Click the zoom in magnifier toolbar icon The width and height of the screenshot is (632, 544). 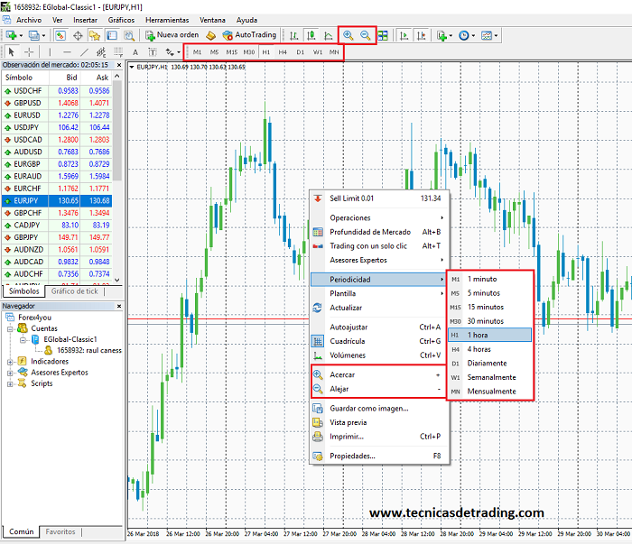[x=349, y=35]
